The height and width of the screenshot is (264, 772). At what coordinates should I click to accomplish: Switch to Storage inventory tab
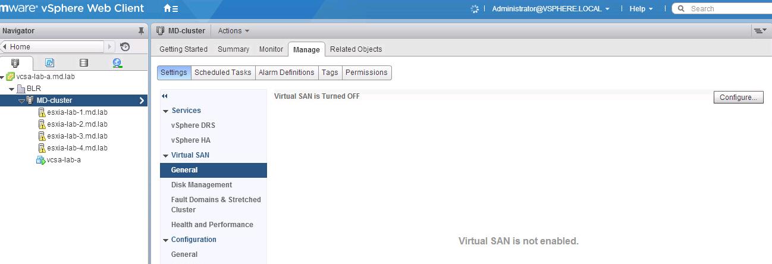pyautogui.click(x=84, y=63)
